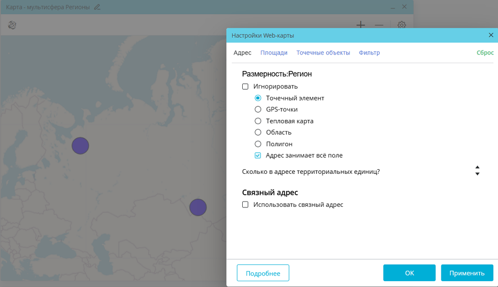This screenshot has width=498, height=287.
Task: Increase territorial units with up arrow
Action: [477, 168]
